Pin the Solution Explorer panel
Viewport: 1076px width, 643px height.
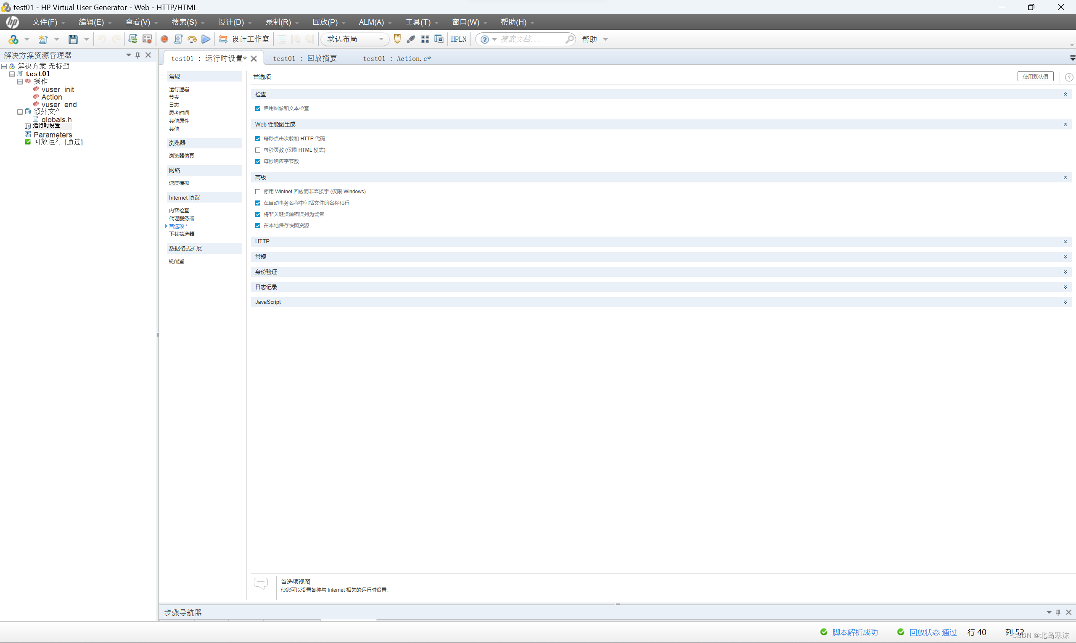coord(138,55)
